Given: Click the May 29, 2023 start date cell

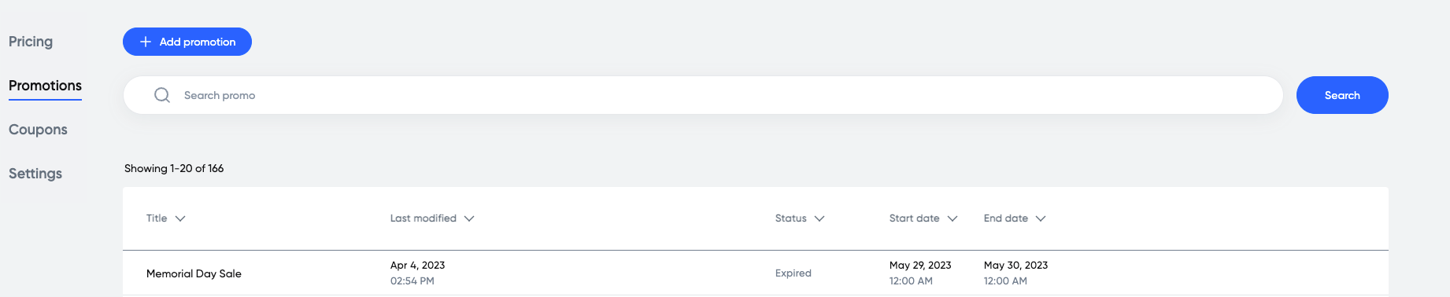Looking at the screenshot, I should 920,266.
